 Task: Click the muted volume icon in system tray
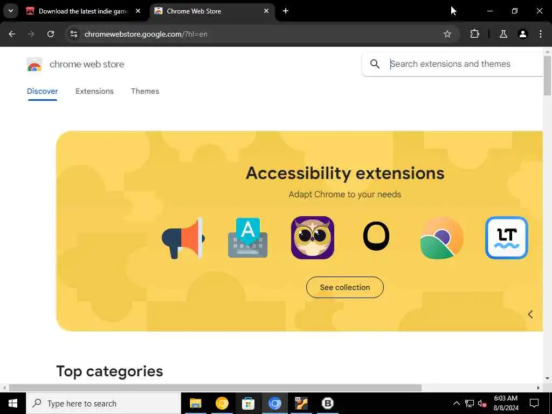(482, 403)
